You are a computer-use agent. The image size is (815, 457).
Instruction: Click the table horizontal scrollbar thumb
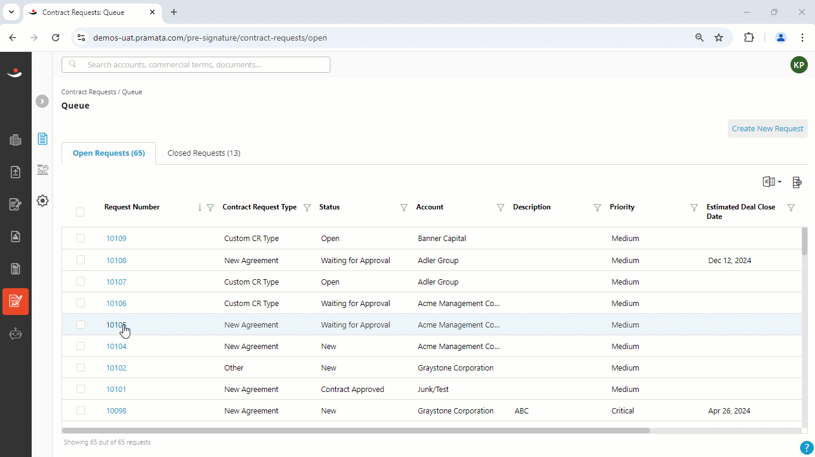click(356, 430)
